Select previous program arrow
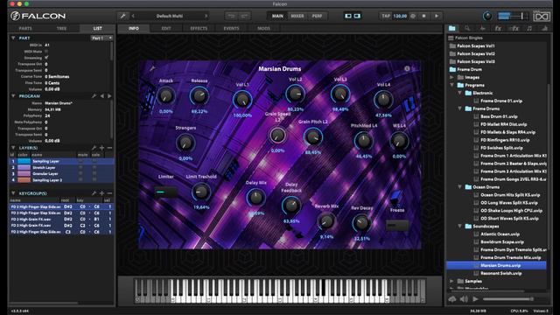 102,96
